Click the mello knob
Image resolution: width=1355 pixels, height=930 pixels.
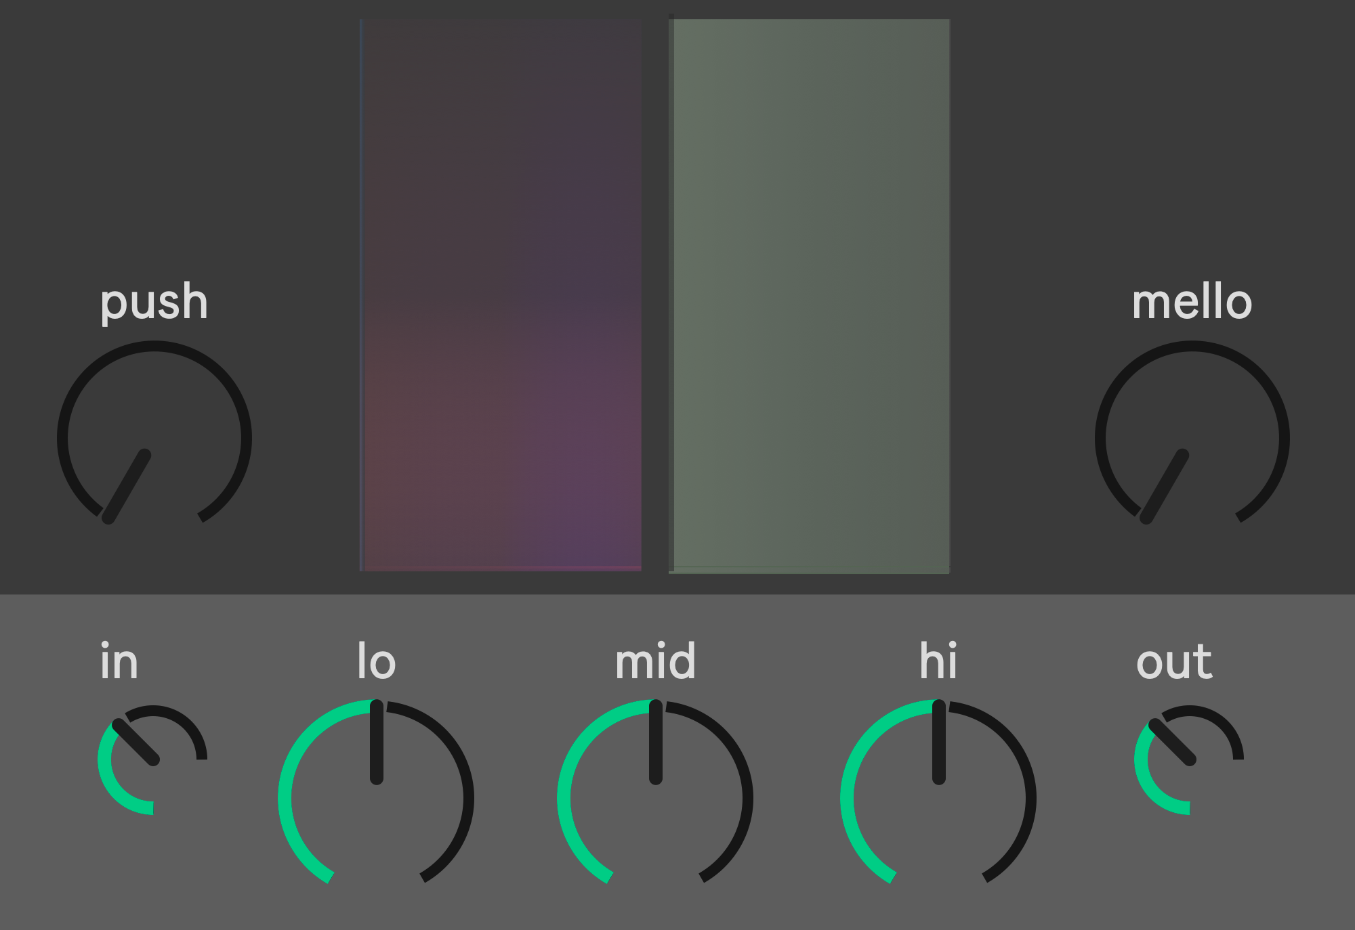click(x=1192, y=439)
